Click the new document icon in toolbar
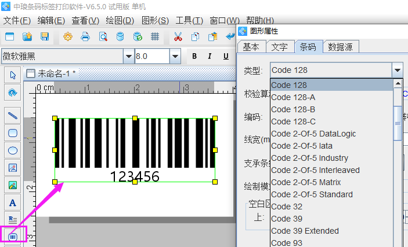The width and height of the screenshot is (408, 247). click(x=10, y=36)
